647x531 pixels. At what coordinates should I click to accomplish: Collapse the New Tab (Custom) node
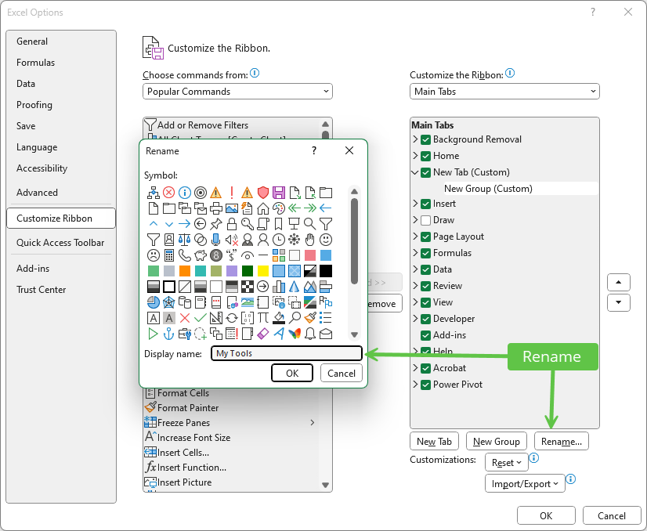coord(415,172)
